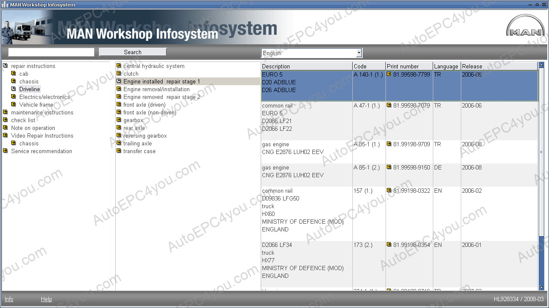549x308 pixels.
Task: Open document icon for print 81.99198-9709
Action: pyautogui.click(x=389, y=144)
